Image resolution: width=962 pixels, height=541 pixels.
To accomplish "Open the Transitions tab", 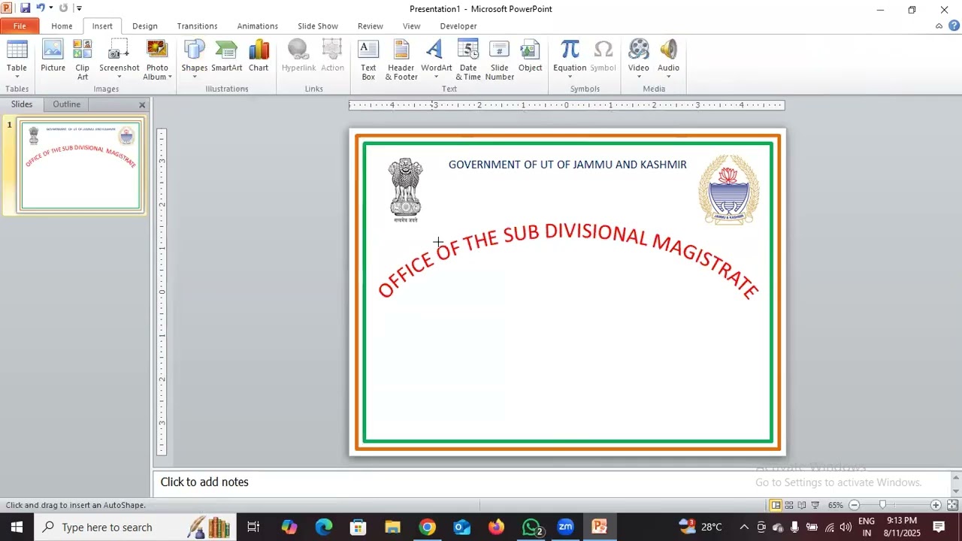I will coord(197,26).
